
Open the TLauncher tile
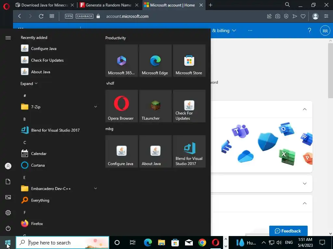[x=155, y=106]
